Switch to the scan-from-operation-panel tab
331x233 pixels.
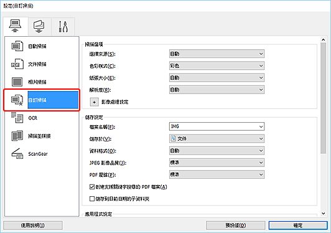point(39,26)
